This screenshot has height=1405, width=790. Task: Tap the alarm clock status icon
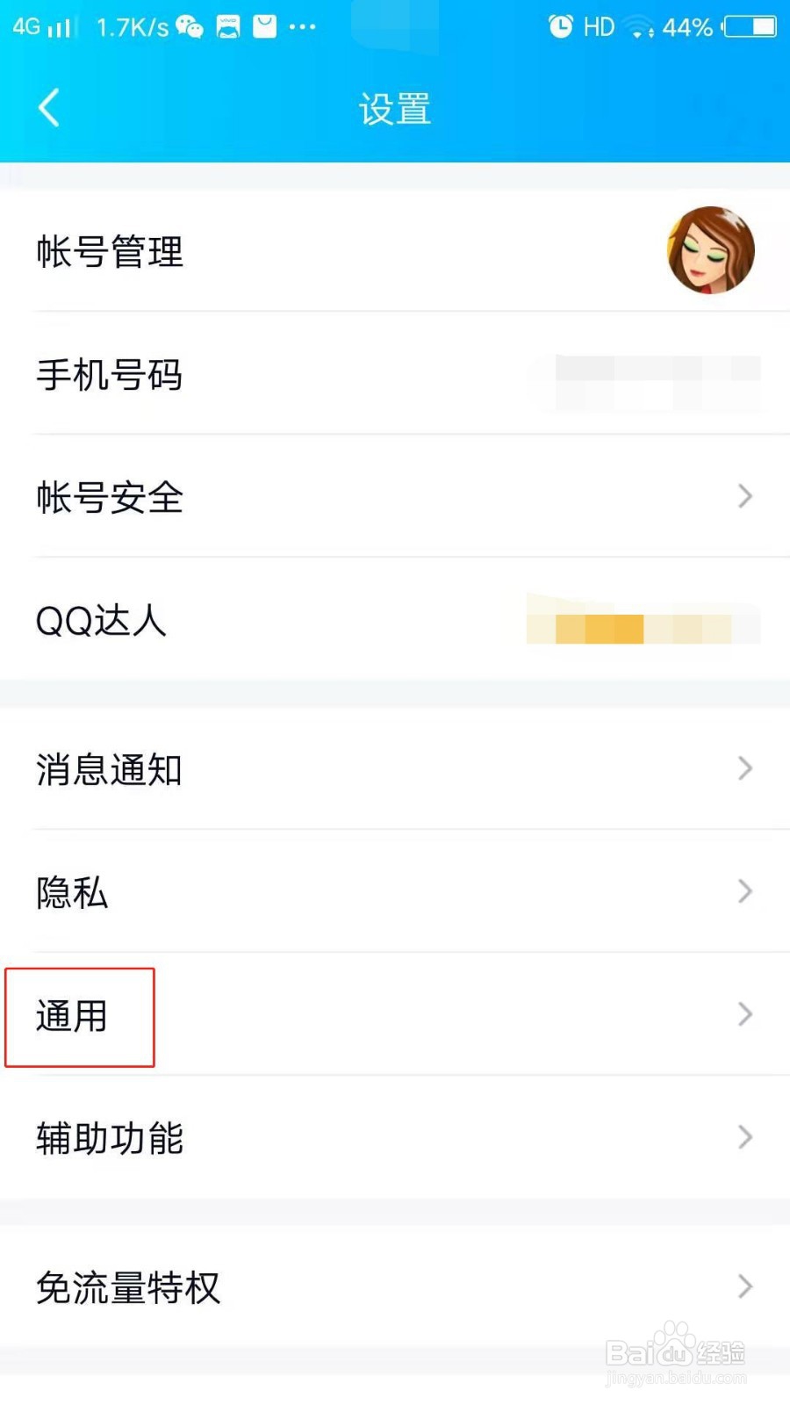point(561,27)
